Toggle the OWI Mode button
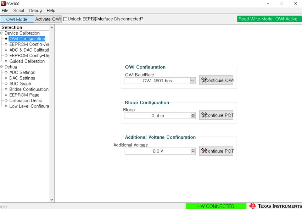Screen dimensions: 302x209 point(17,19)
